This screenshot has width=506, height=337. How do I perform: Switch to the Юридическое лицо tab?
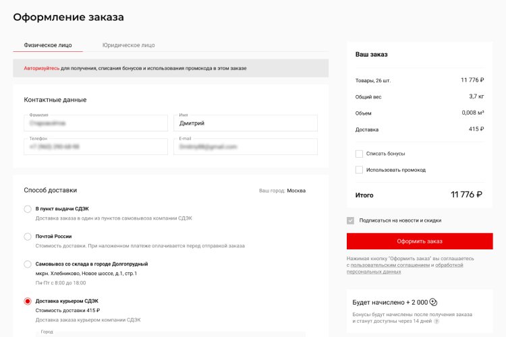pyautogui.click(x=128, y=45)
